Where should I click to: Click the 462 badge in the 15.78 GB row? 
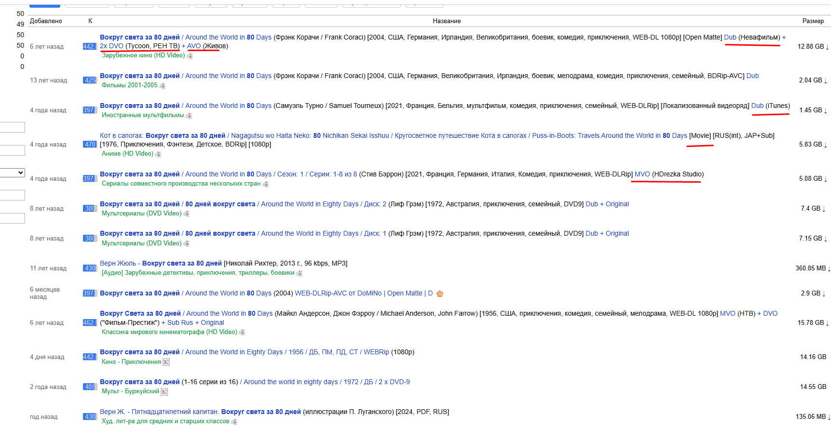click(x=90, y=323)
